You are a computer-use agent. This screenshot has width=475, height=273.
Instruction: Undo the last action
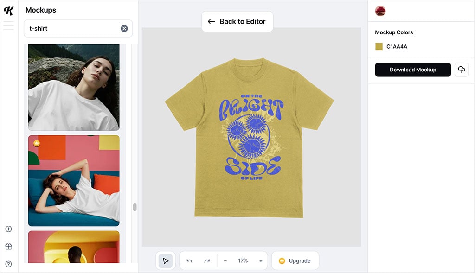189,261
